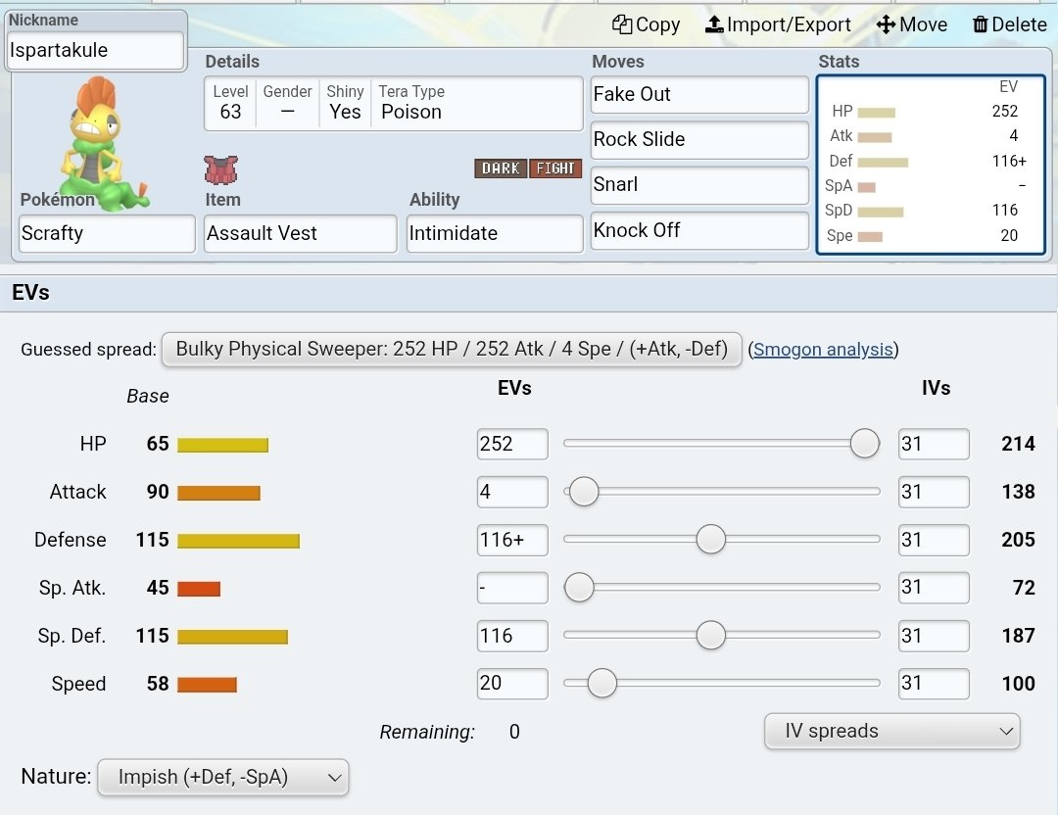Select the Ability field Intimidate
This screenshot has width=1058, height=815.
pyautogui.click(x=495, y=233)
